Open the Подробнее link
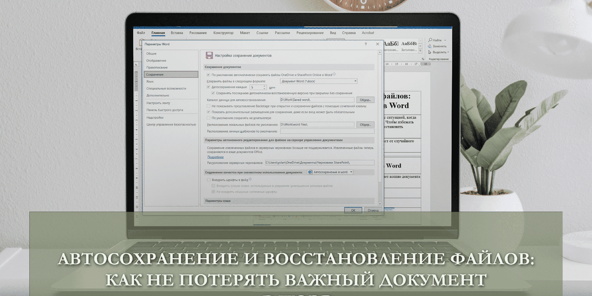Viewport: 592px width, 296px height. pyautogui.click(x=215, y=157)
